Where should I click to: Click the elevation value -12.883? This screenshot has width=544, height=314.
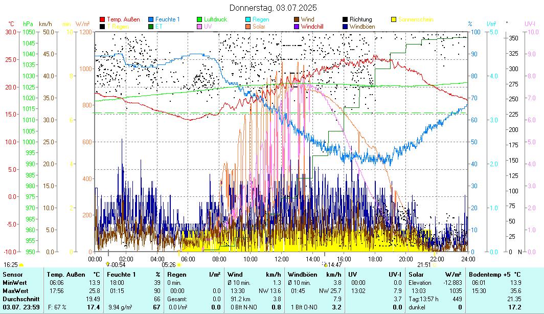pyautogui.click(x=453, y=283)
